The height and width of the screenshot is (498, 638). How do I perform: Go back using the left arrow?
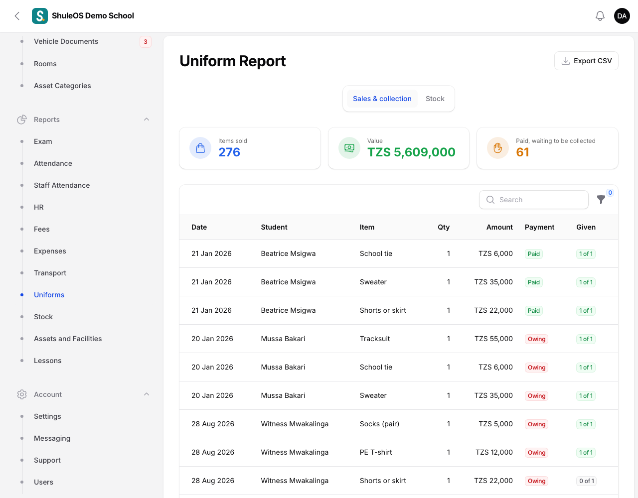point(17,16)
